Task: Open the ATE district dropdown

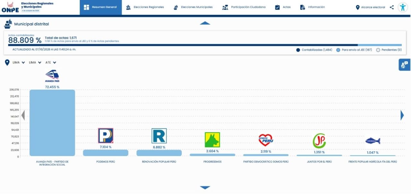Action: 51,63
